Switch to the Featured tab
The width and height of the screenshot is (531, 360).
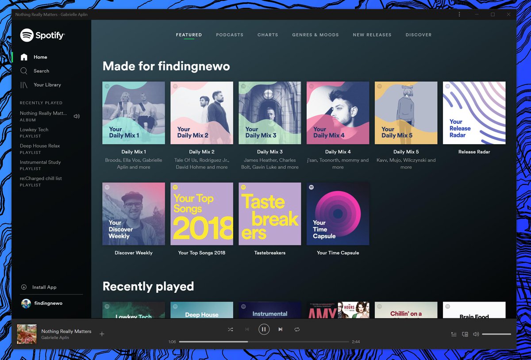tap(189, 35)
